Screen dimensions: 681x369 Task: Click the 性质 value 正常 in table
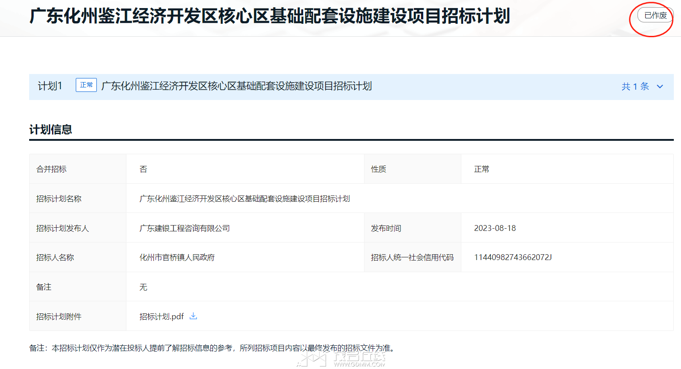coord(481,169)
